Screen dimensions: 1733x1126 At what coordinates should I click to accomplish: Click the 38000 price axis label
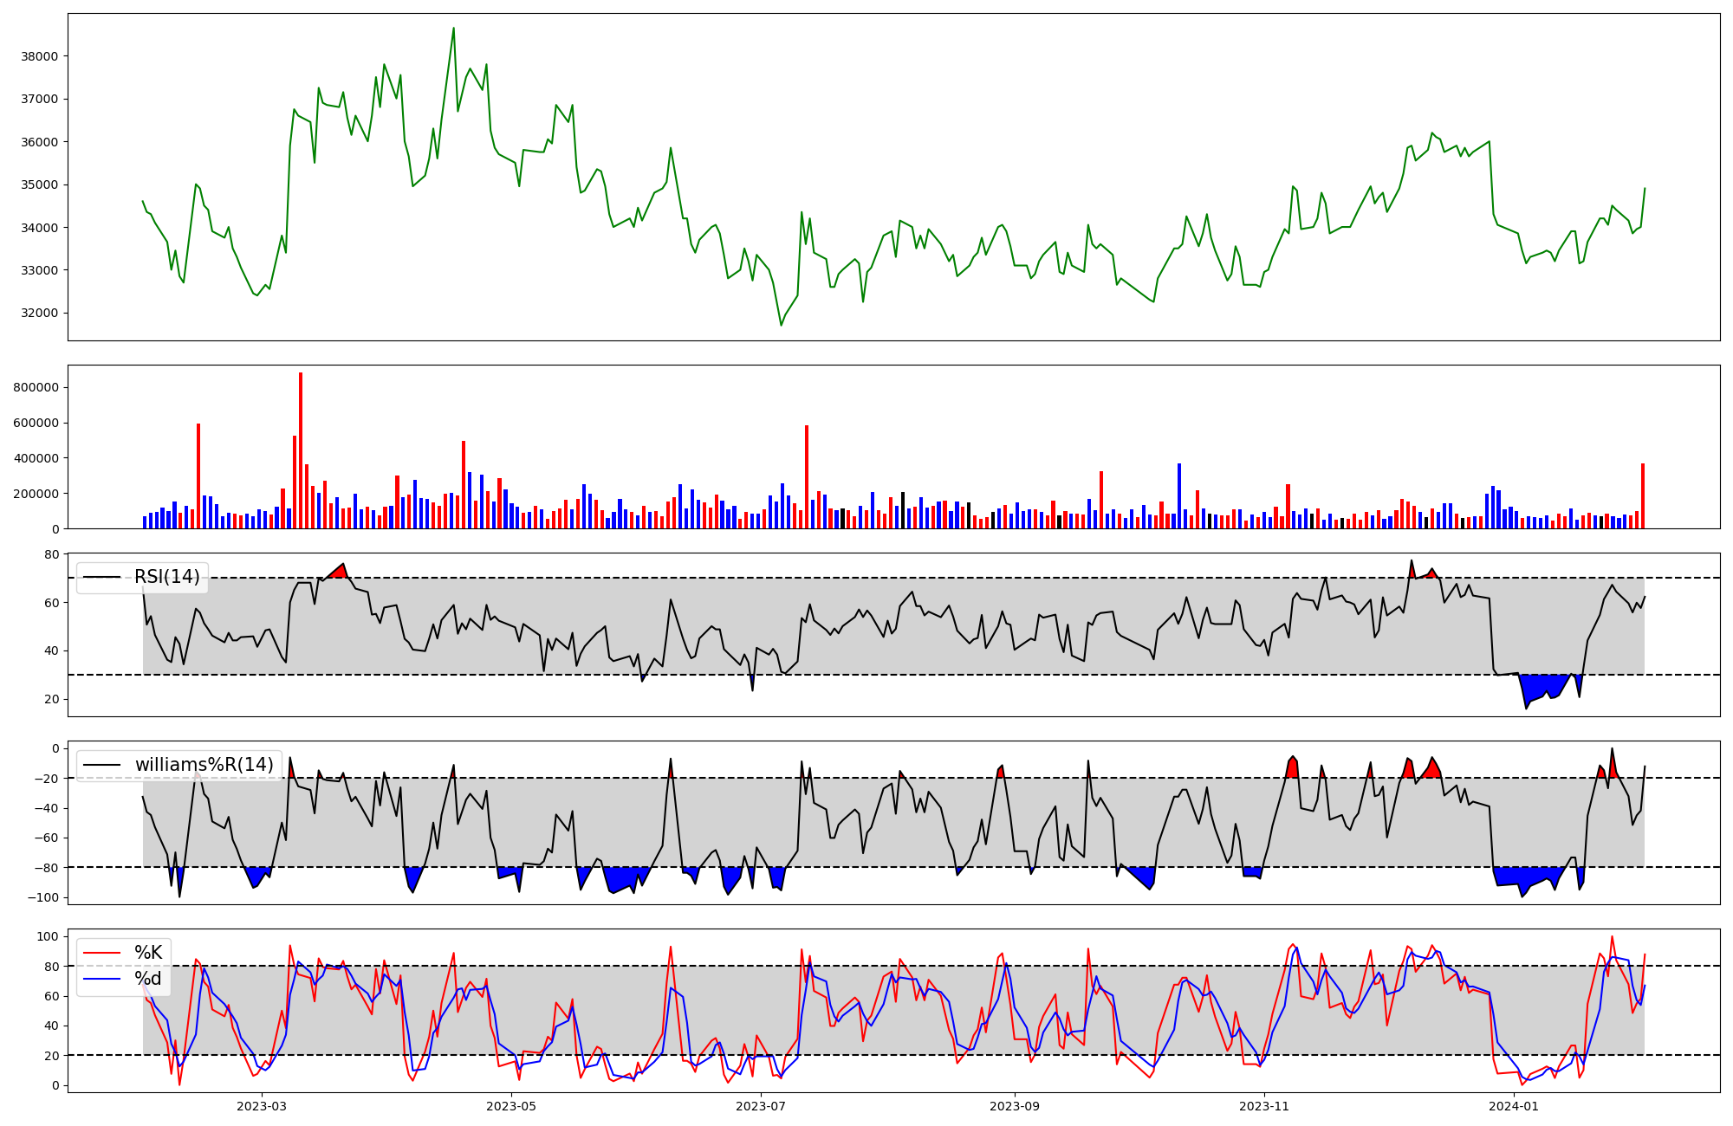pos(39,56)
